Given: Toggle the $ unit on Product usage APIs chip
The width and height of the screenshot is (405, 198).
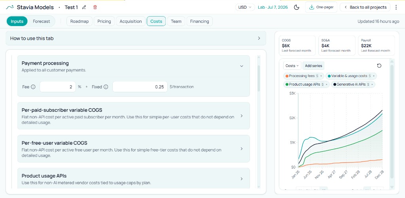Looking at the screenshot, I should click(323, 84).
